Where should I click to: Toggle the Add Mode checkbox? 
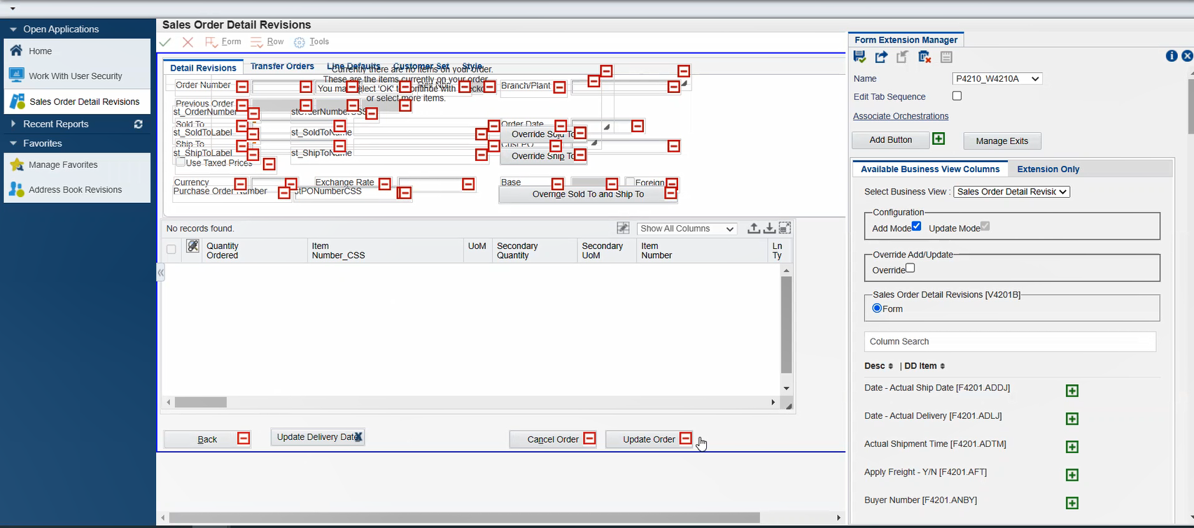pos(916,226)
